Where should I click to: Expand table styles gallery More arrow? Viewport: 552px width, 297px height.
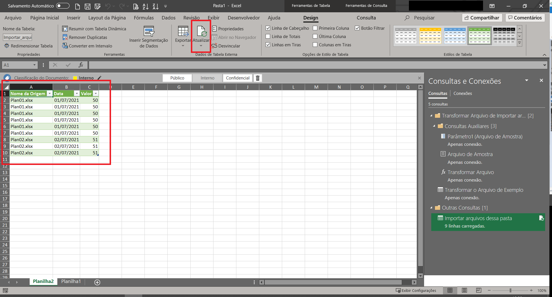[520, 43]
